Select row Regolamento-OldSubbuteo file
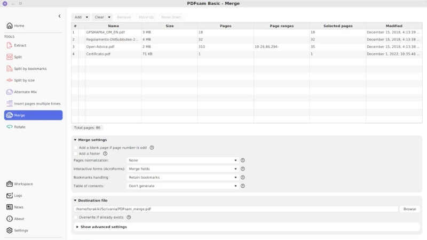This screenshot has width=427, height=240. coord(247,39)
